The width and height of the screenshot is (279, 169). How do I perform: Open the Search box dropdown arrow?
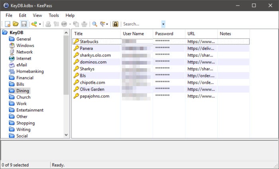(163, 24)
